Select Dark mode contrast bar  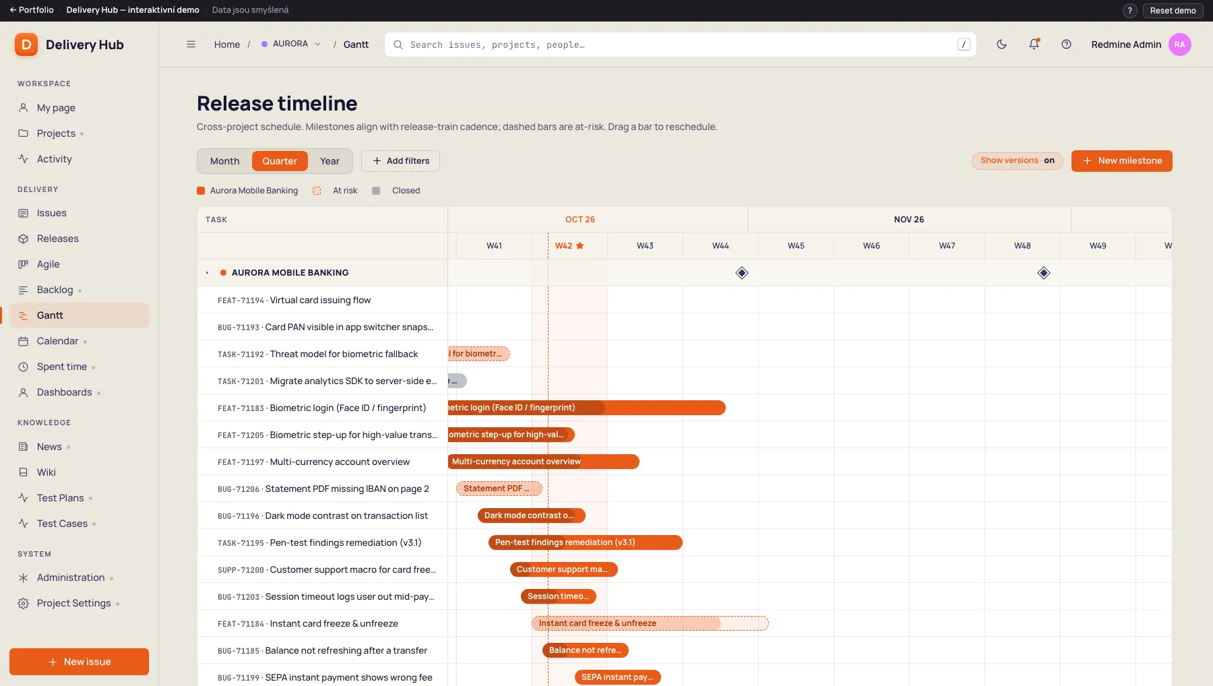click(532, 516)
